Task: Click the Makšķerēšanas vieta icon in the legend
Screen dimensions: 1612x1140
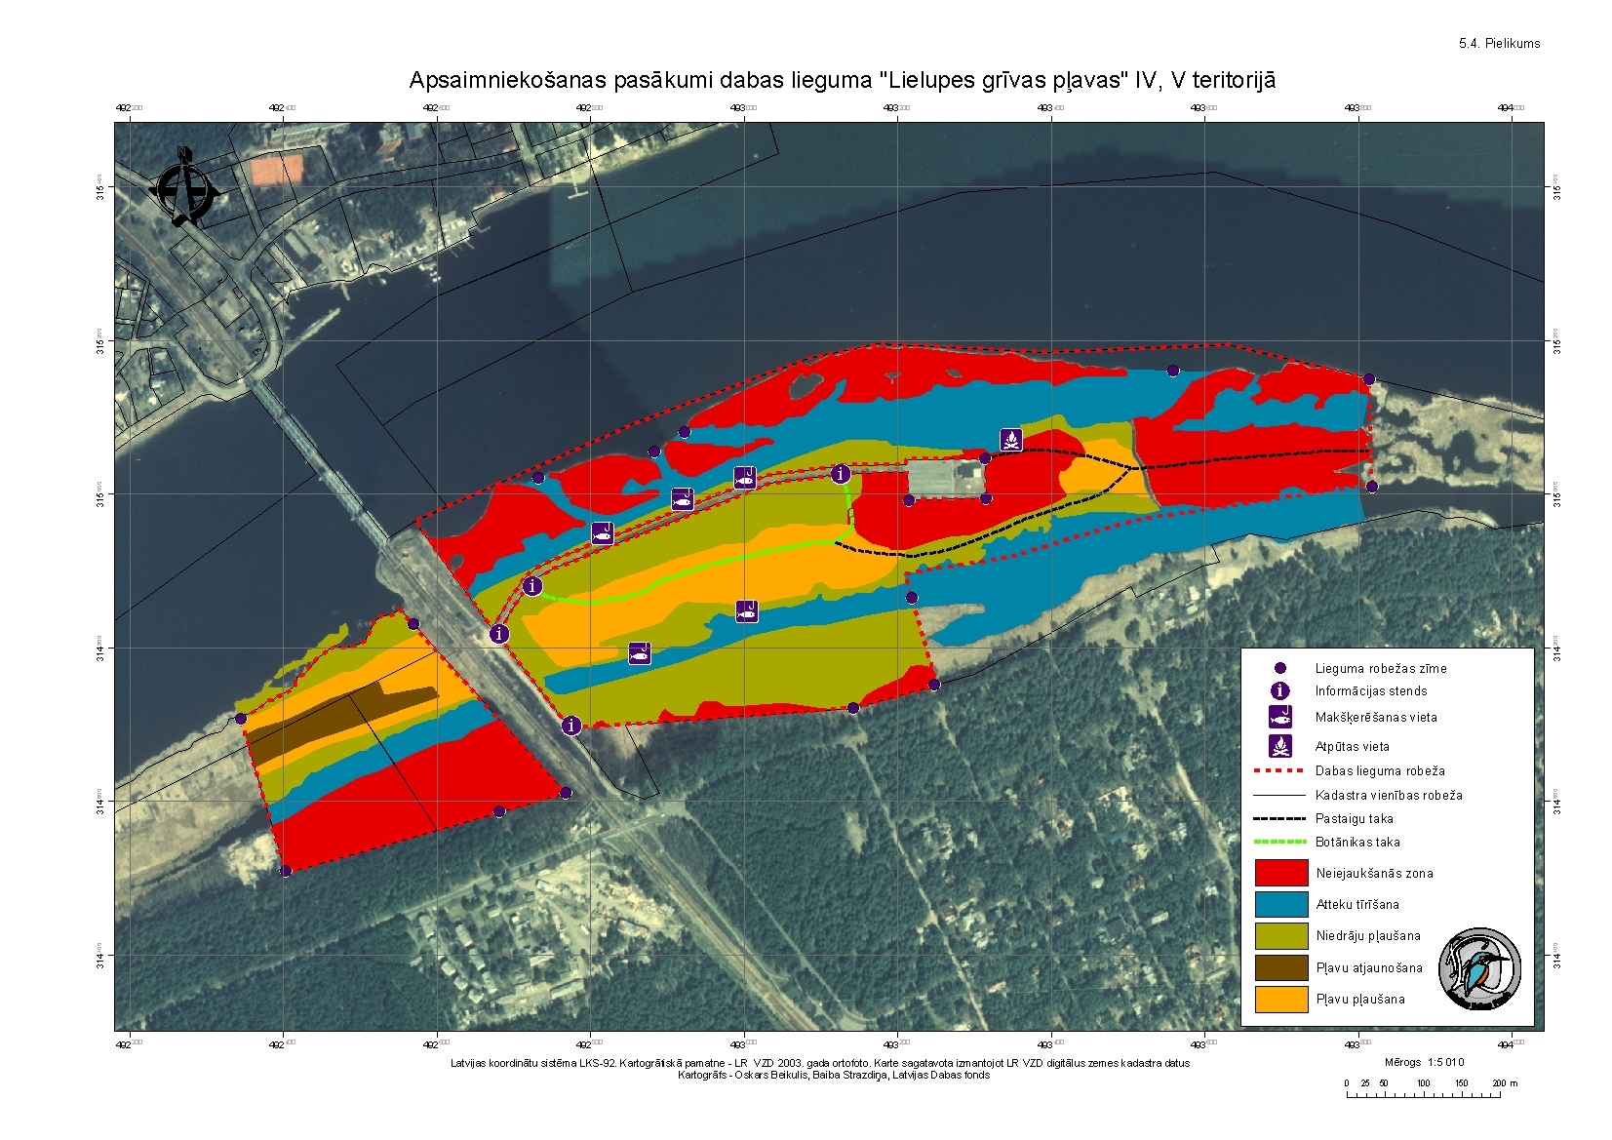Action: [1279, 717]
